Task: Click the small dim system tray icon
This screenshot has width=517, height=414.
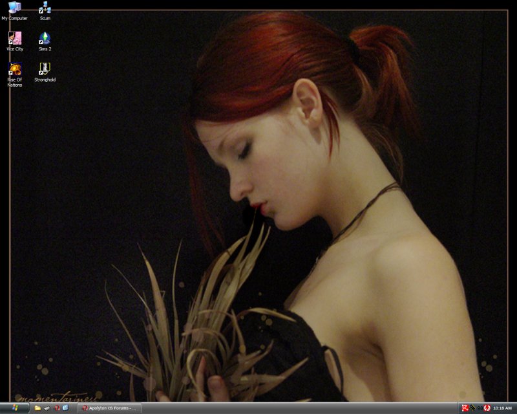Action: click(480, 408)
